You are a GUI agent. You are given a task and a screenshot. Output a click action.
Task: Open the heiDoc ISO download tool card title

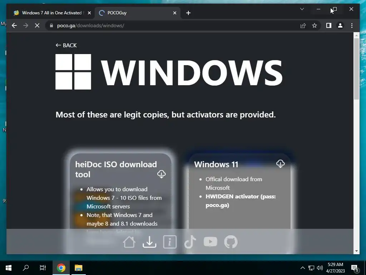click(x=116, y=169)
